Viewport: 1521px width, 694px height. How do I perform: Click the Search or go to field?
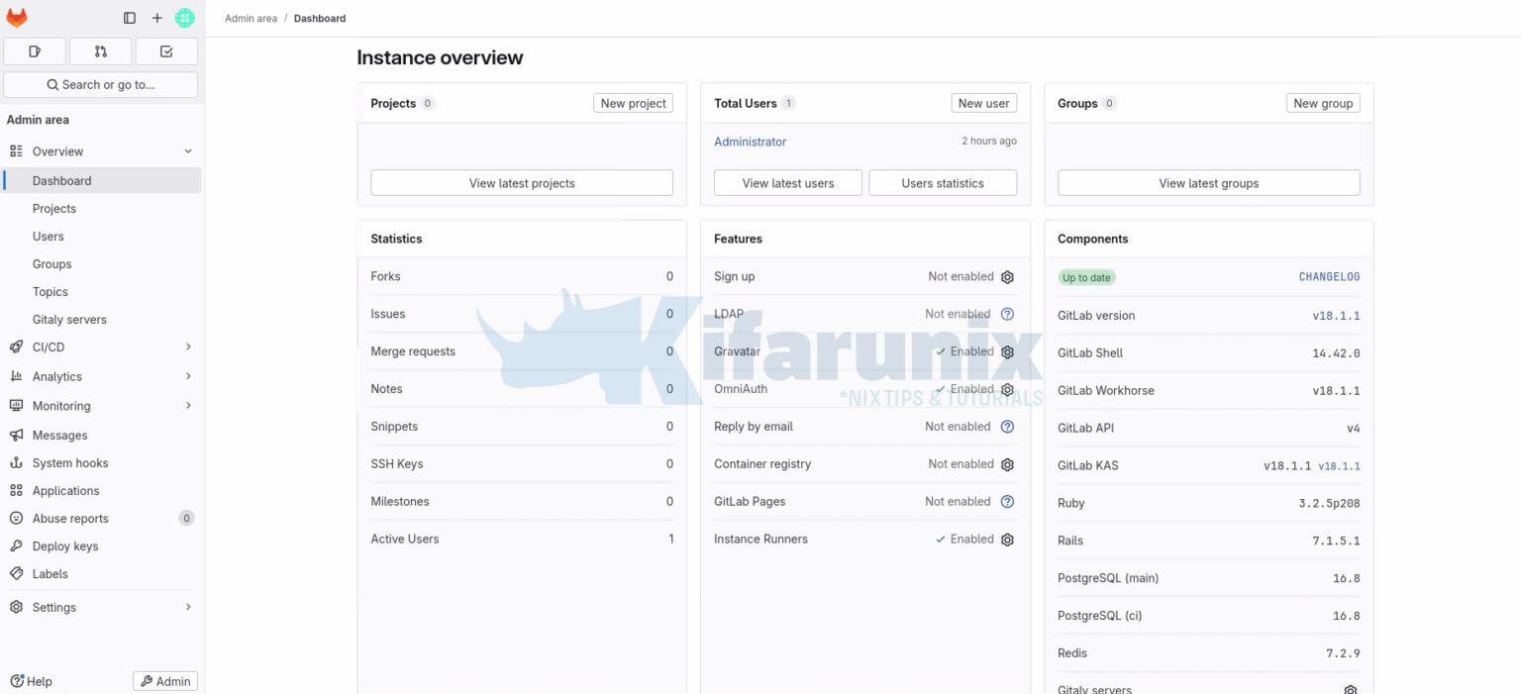coord(100,85)
